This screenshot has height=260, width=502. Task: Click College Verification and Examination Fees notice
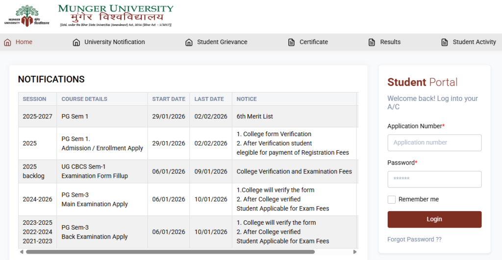294,171
